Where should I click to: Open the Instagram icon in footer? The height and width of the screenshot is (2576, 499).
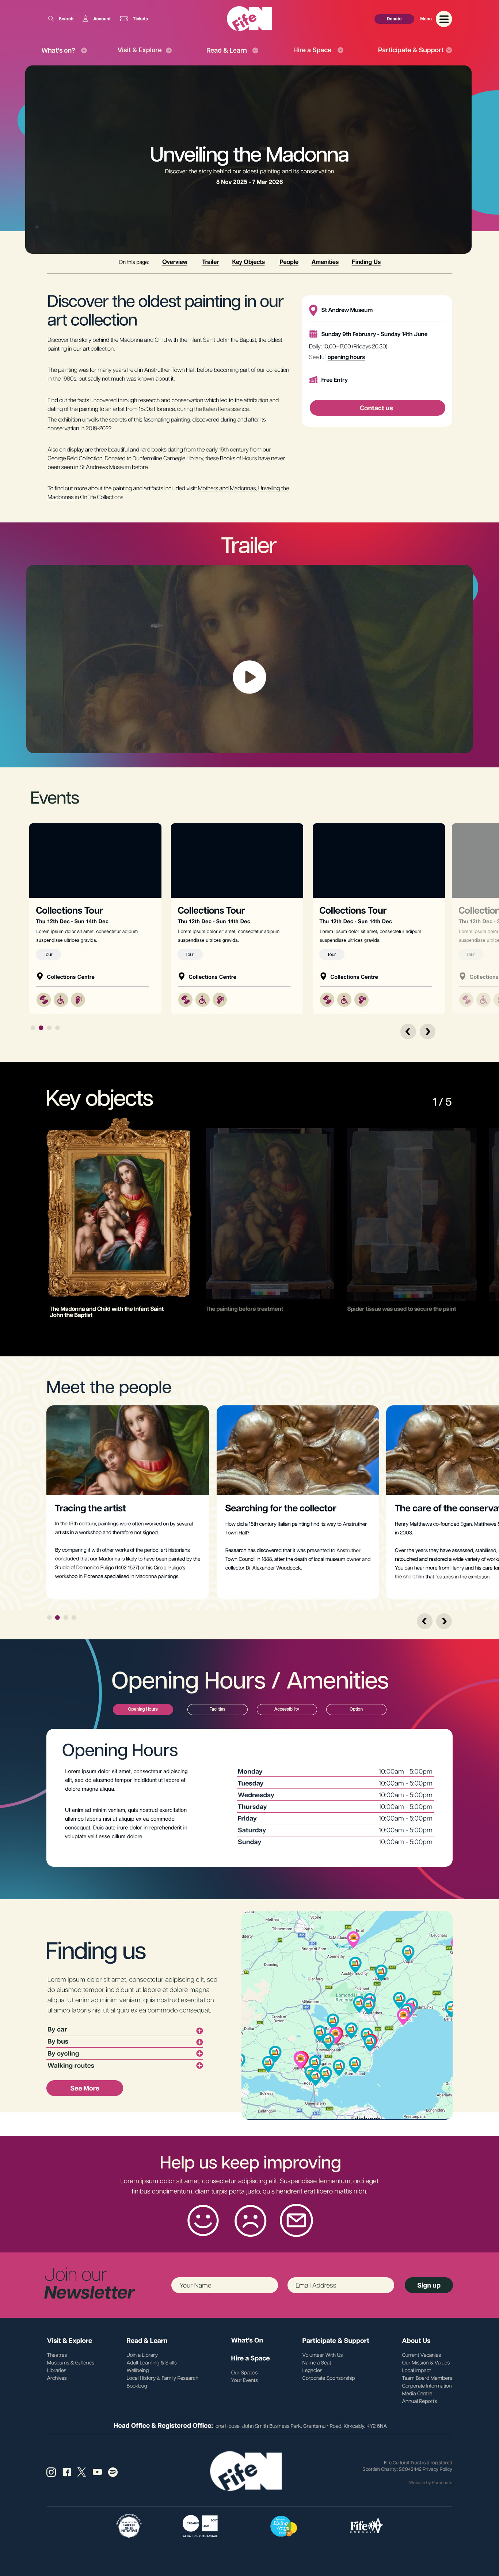tap(51, 2472)
